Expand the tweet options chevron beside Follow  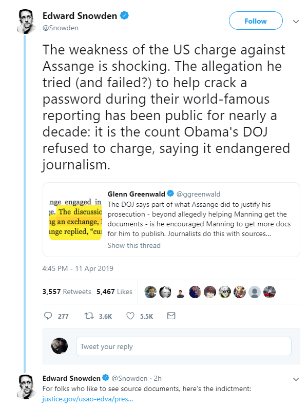[x=296, y=22]
